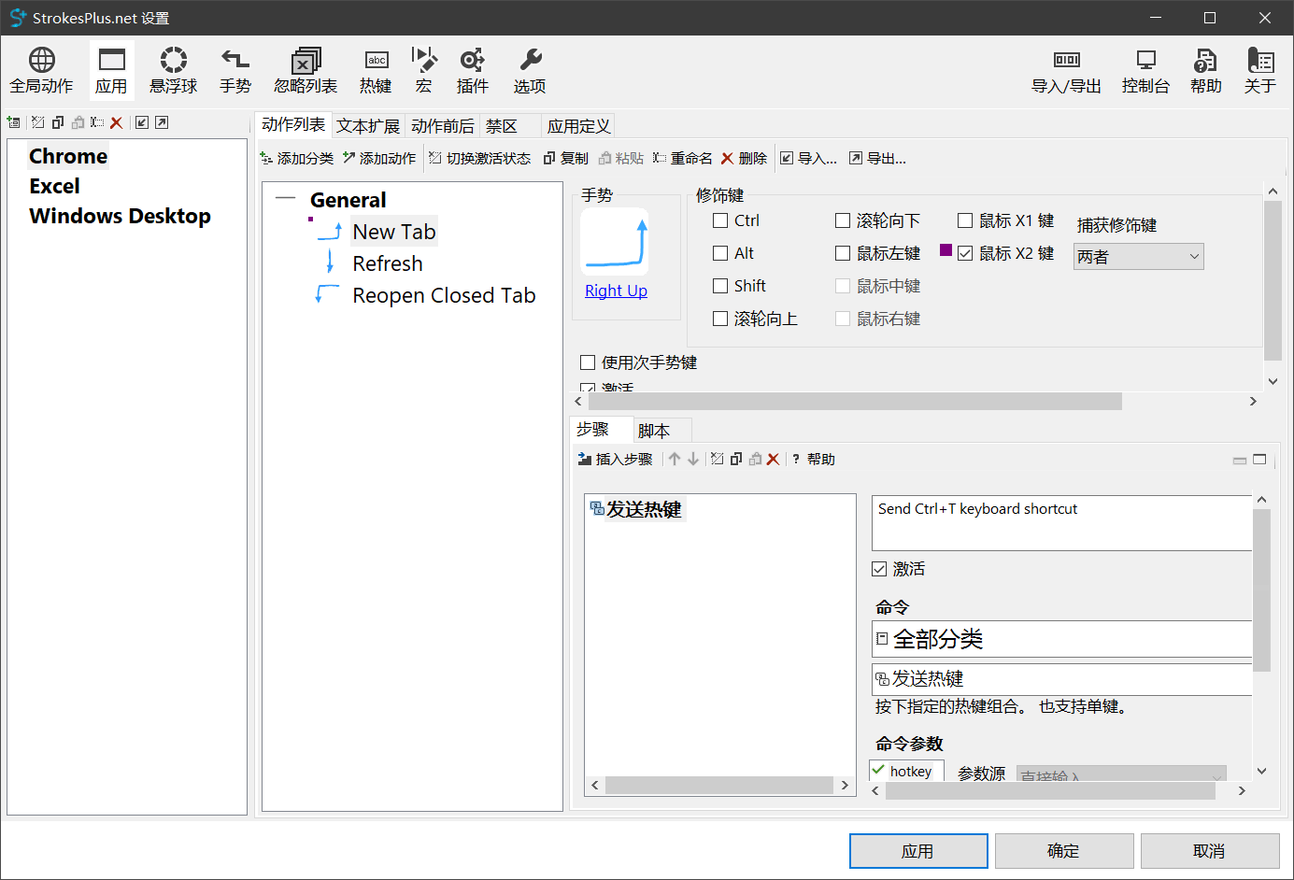Click 导出... in the action toolbar
The height and width of the screenshot is (880, 1294).
[x=877, y=158]
